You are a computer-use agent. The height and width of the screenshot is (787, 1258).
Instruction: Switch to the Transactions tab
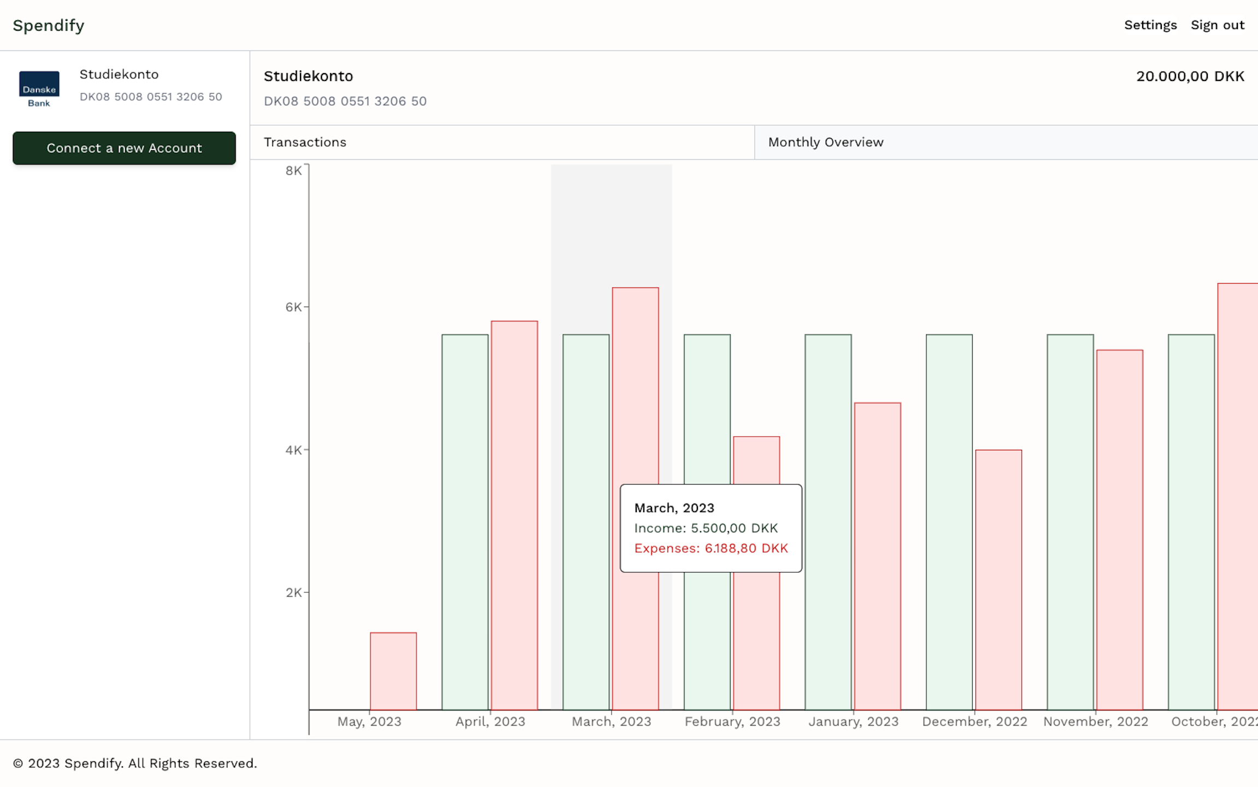502,142
